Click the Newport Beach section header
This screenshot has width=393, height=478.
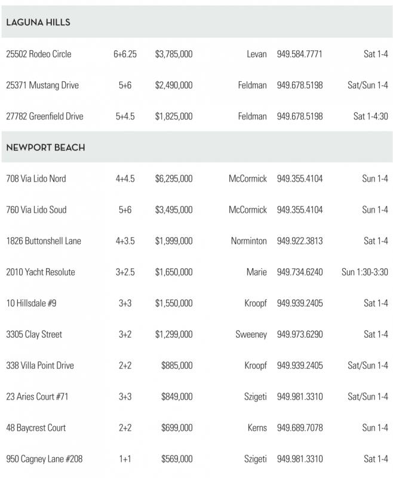tap(44, 147)
